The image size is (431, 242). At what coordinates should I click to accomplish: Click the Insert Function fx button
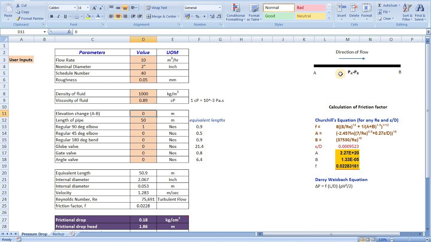tap(69, 32)
